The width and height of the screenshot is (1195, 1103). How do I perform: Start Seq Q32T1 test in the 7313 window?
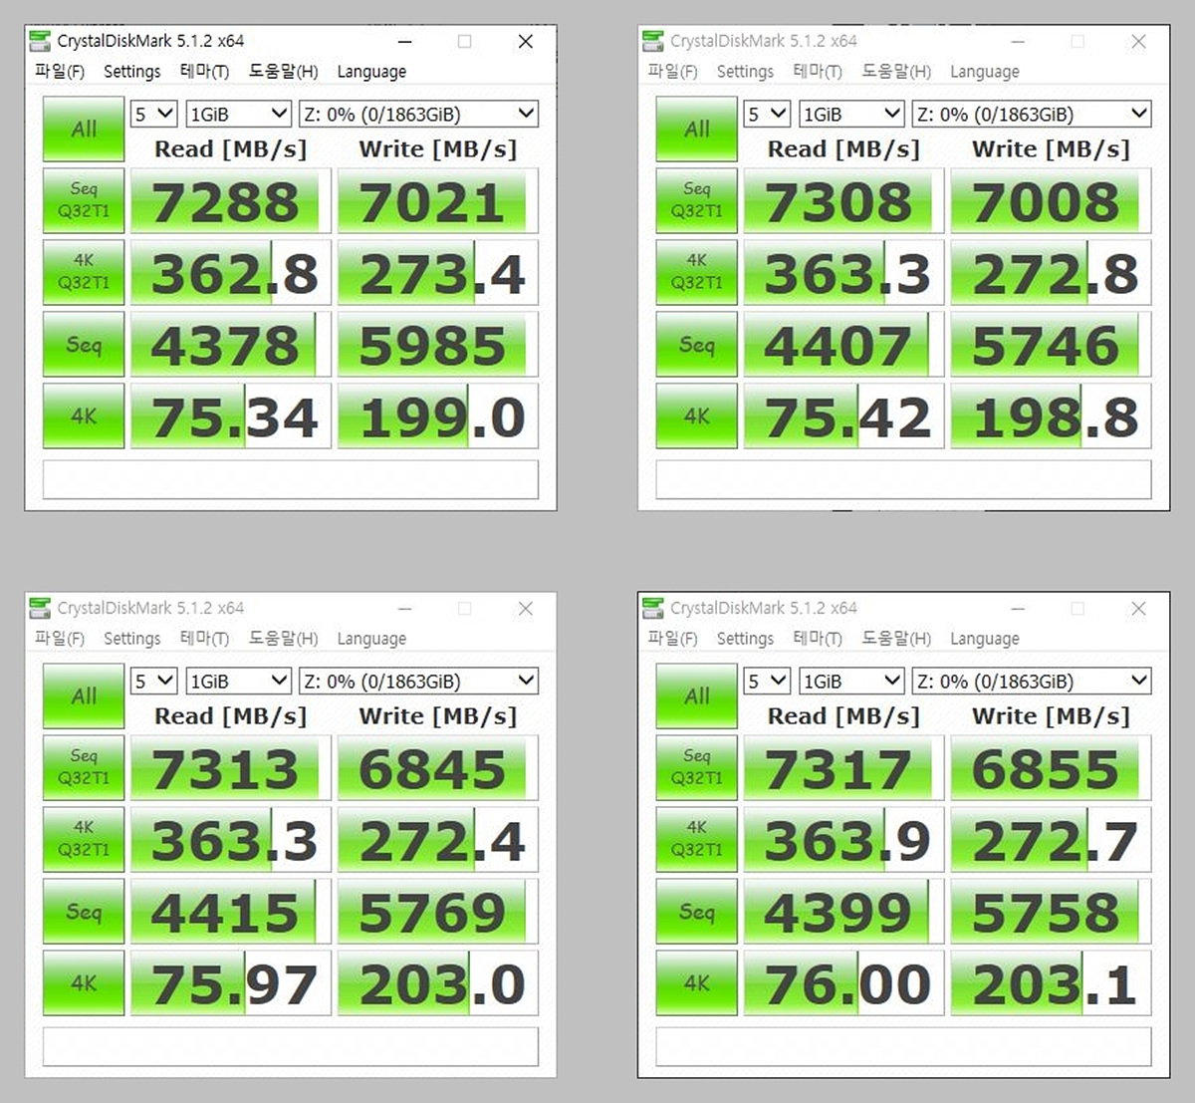84,767
